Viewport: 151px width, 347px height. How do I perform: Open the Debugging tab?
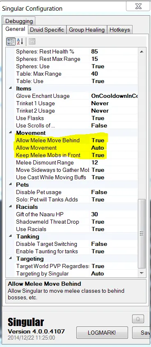click(x=19, y=21)
